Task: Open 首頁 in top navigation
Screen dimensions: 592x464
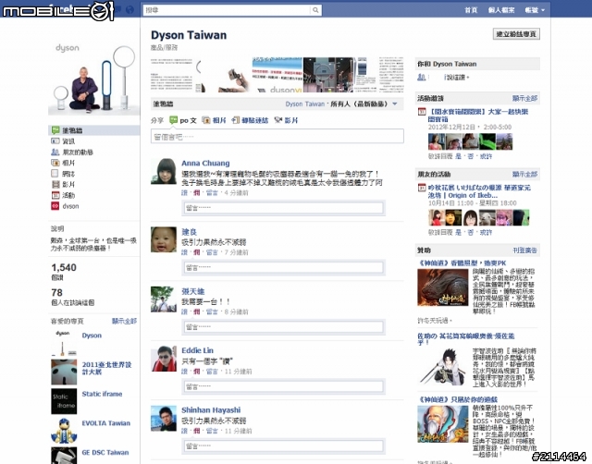Action: [471, 10]
